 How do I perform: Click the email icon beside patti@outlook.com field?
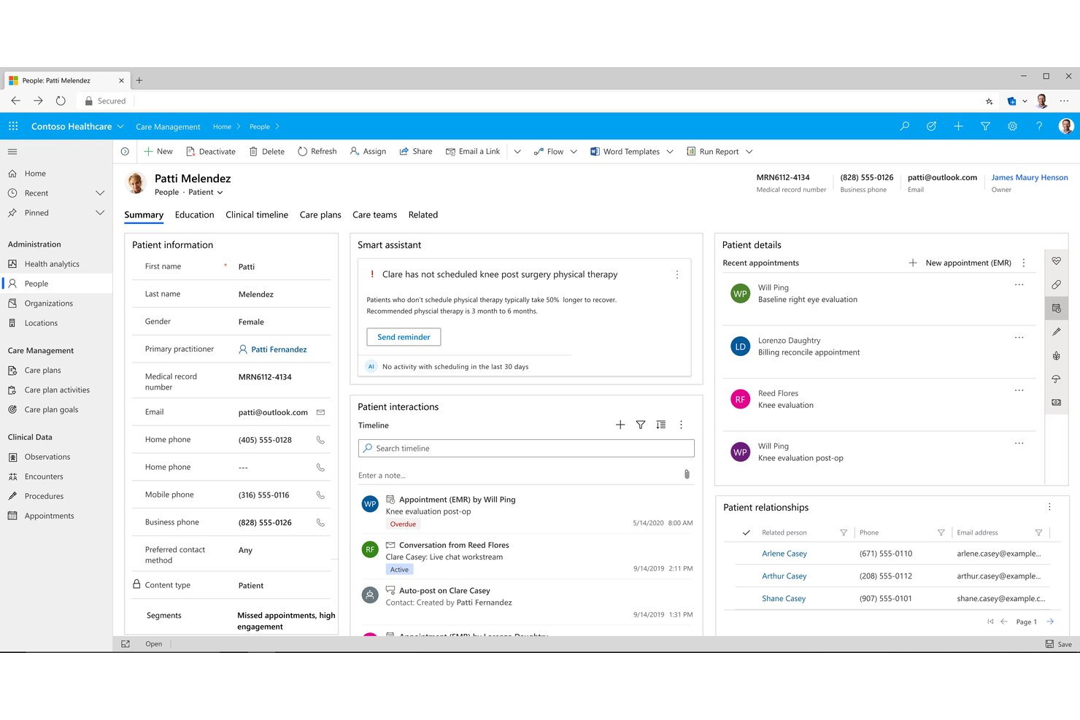320,412
